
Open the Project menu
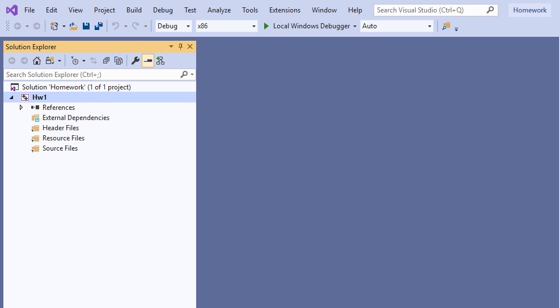point(104,10)
